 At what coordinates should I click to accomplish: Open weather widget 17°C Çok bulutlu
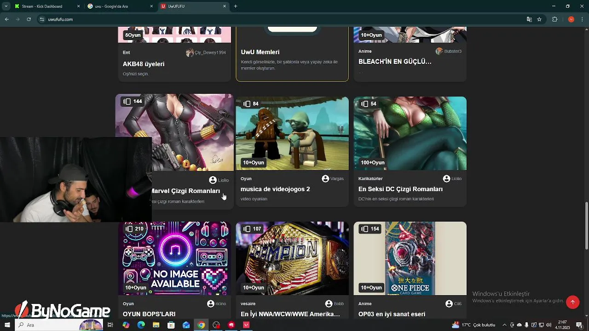474,325
